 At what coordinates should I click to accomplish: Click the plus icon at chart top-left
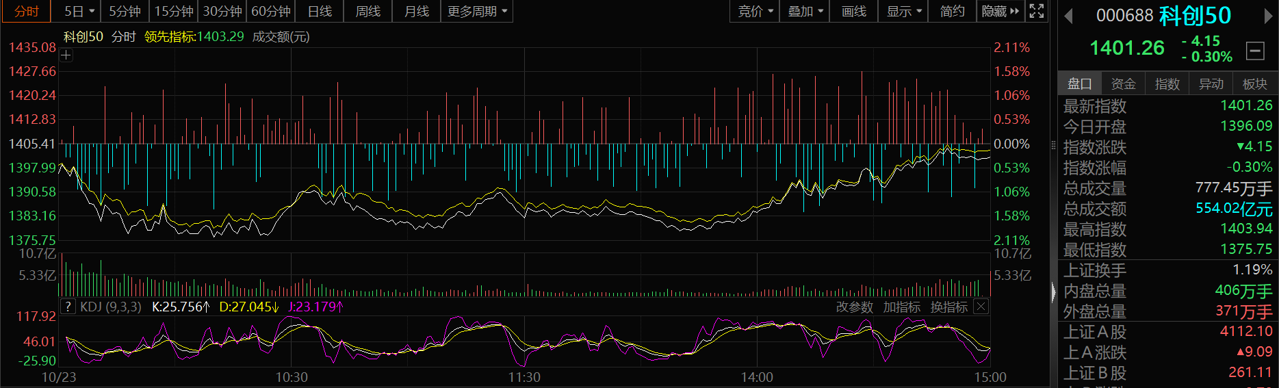(x=66, y=55)
